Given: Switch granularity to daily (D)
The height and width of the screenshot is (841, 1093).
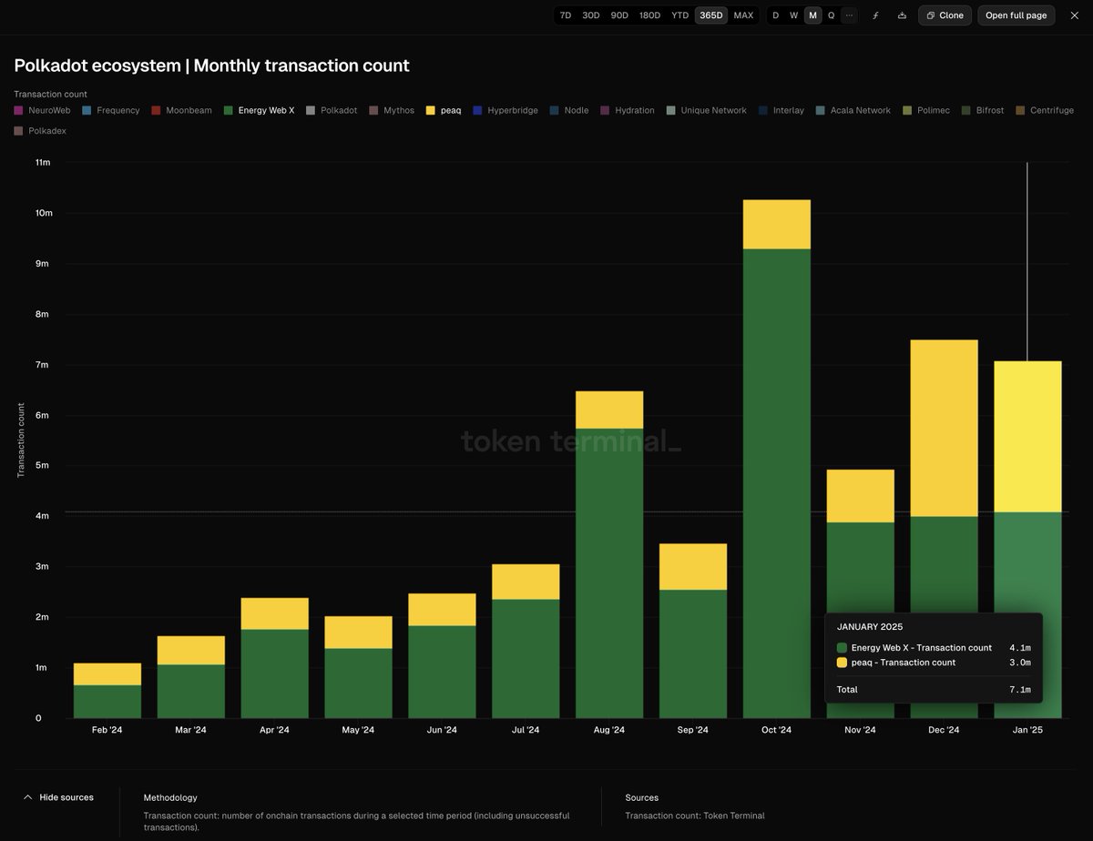Looking at the screenshot, I should [x=776, y=15].
